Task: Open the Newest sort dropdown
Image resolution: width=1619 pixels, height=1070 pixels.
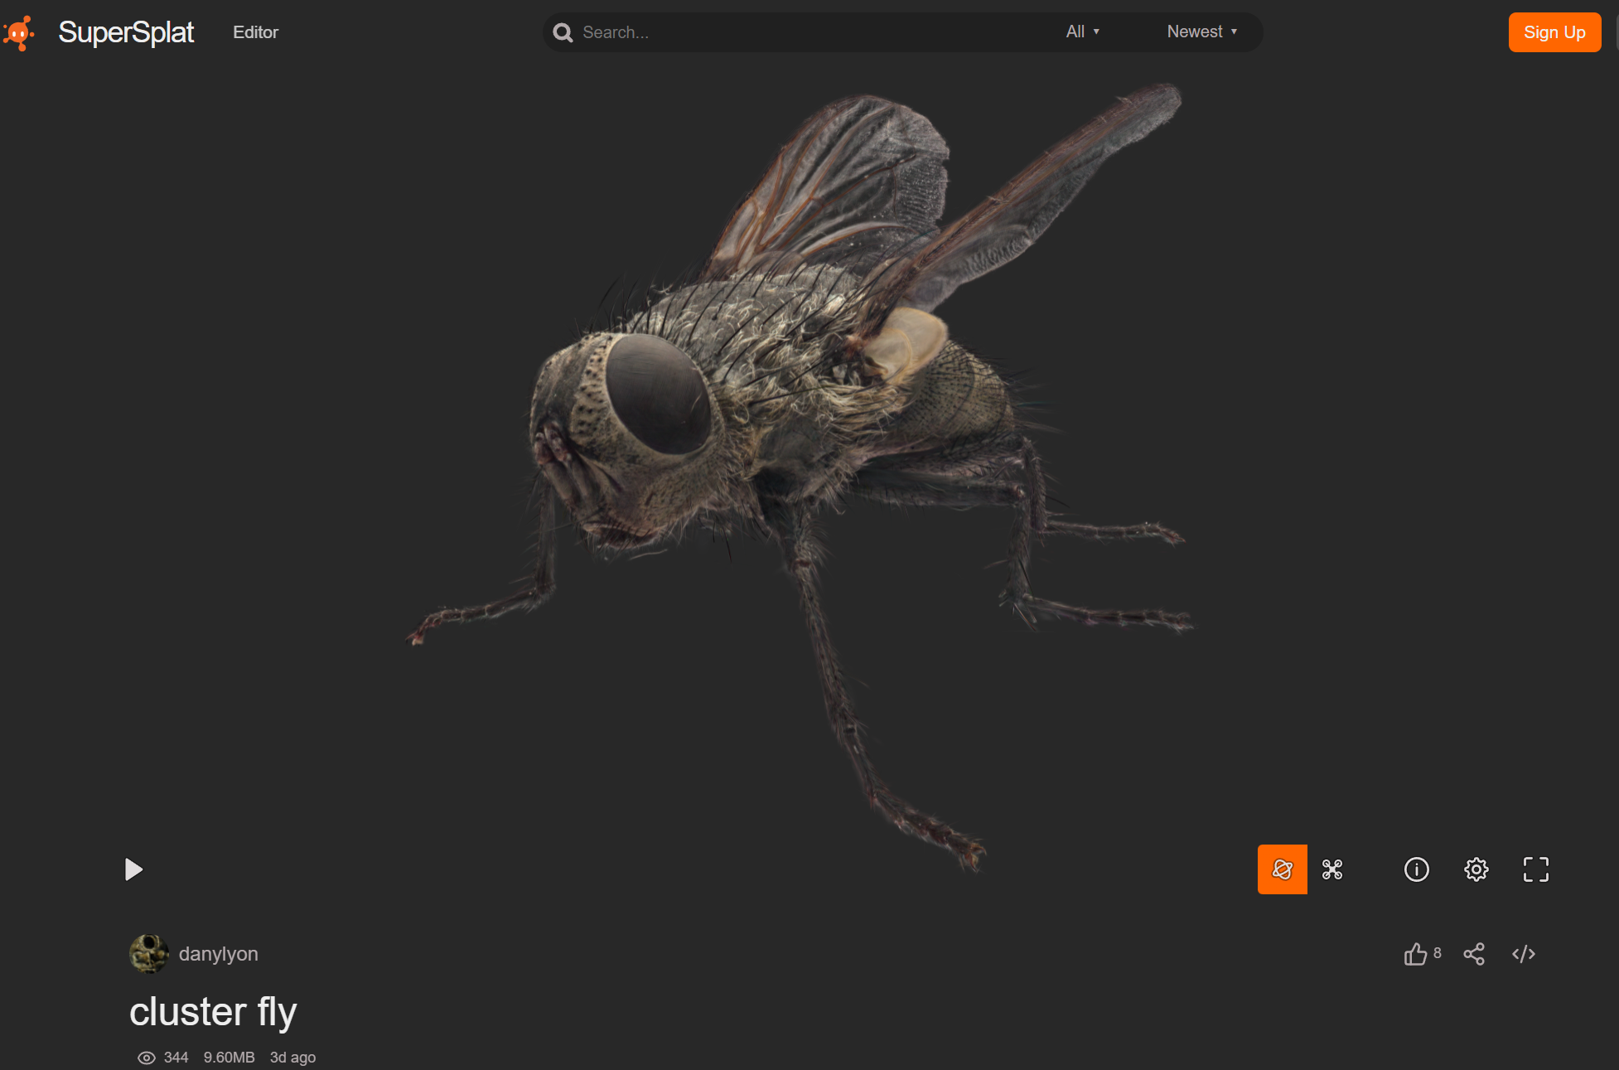Action: click(x=1201, y=31)
